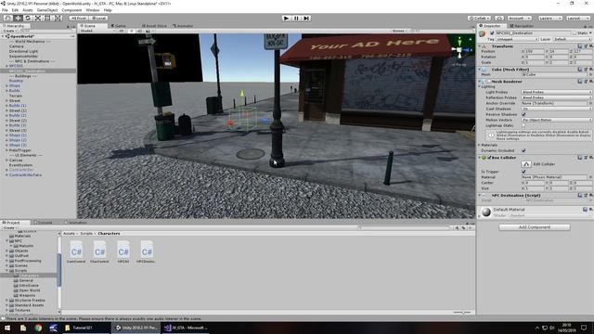
Task: Toggle Dynamic Occluded checkbox
Action: 523,150
